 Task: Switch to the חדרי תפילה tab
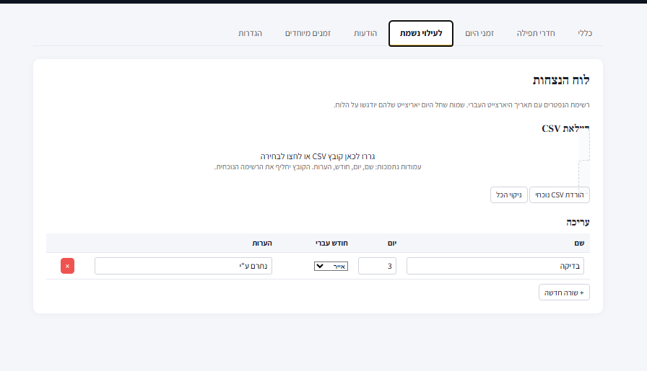(x=536, y=34)
